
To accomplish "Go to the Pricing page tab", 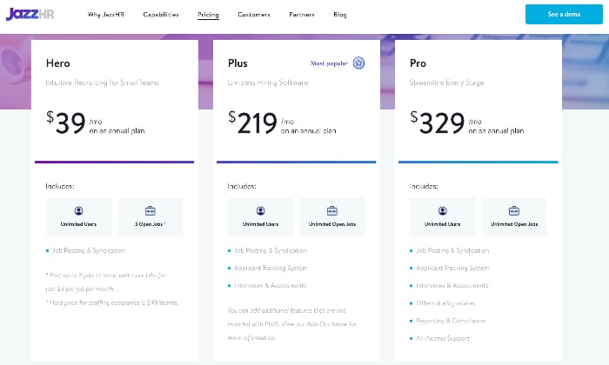I will click(208, 15).
